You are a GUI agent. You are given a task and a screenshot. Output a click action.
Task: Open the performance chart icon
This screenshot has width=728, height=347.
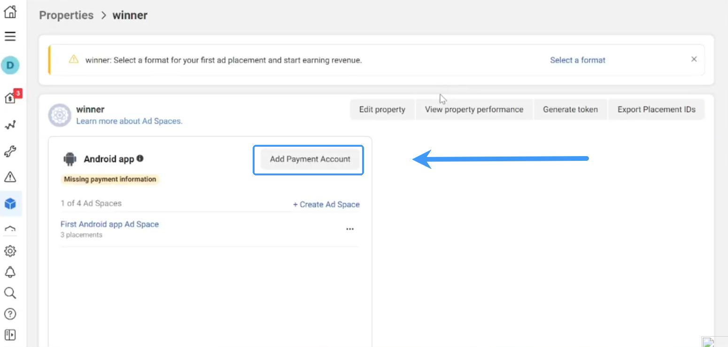(x=10, y=125)
